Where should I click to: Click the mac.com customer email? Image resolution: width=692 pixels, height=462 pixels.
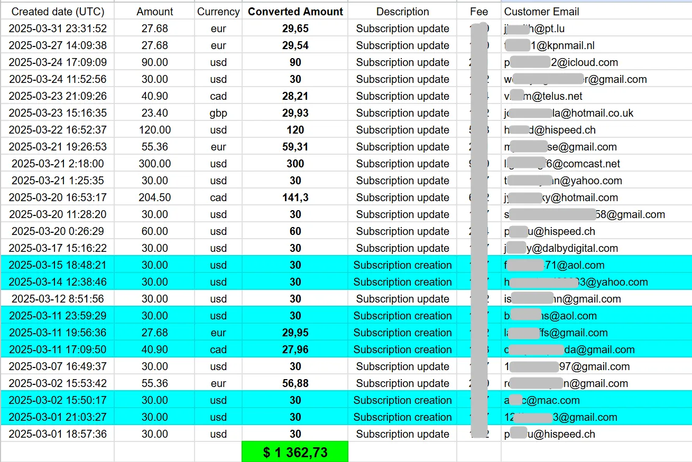click(x=542, y=400)
